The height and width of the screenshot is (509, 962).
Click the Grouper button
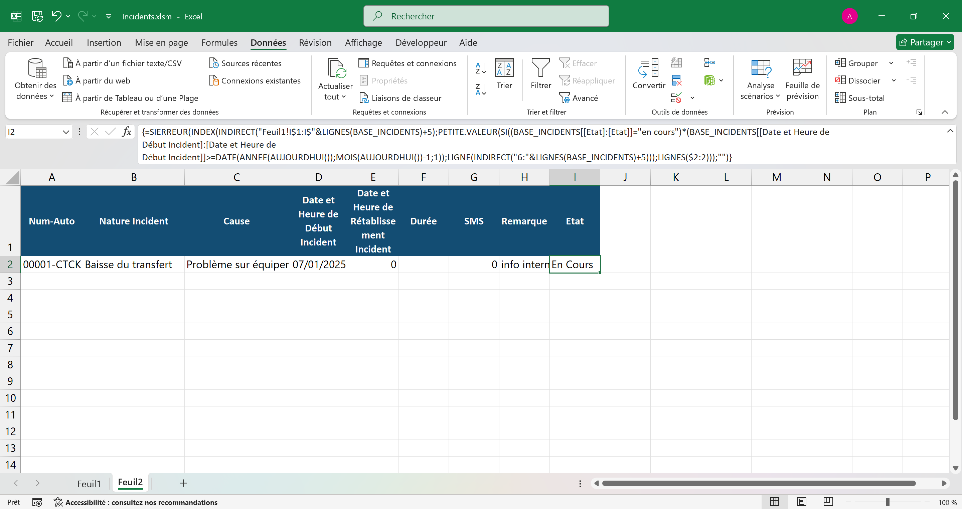[x=856, y=63]
